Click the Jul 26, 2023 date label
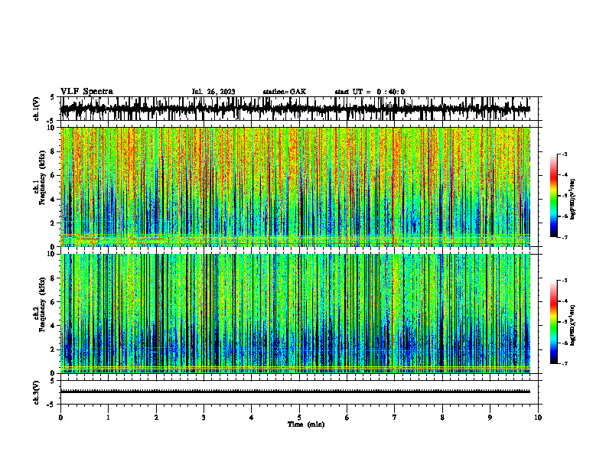The image size is (606, 468). tap(213, 92)
